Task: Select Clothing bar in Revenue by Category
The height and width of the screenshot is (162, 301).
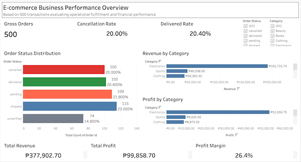Action: pyautogui.click(x=175, y=76)
